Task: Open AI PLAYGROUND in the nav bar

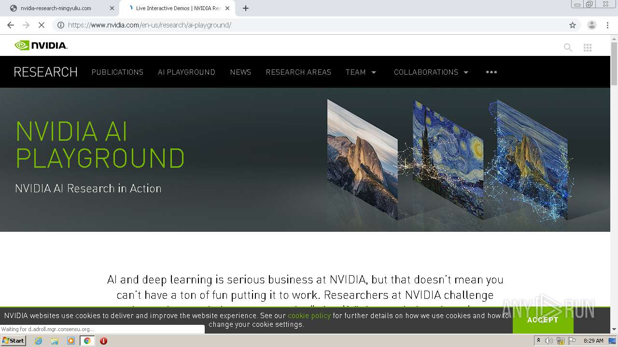Action: tap(186, 72)
